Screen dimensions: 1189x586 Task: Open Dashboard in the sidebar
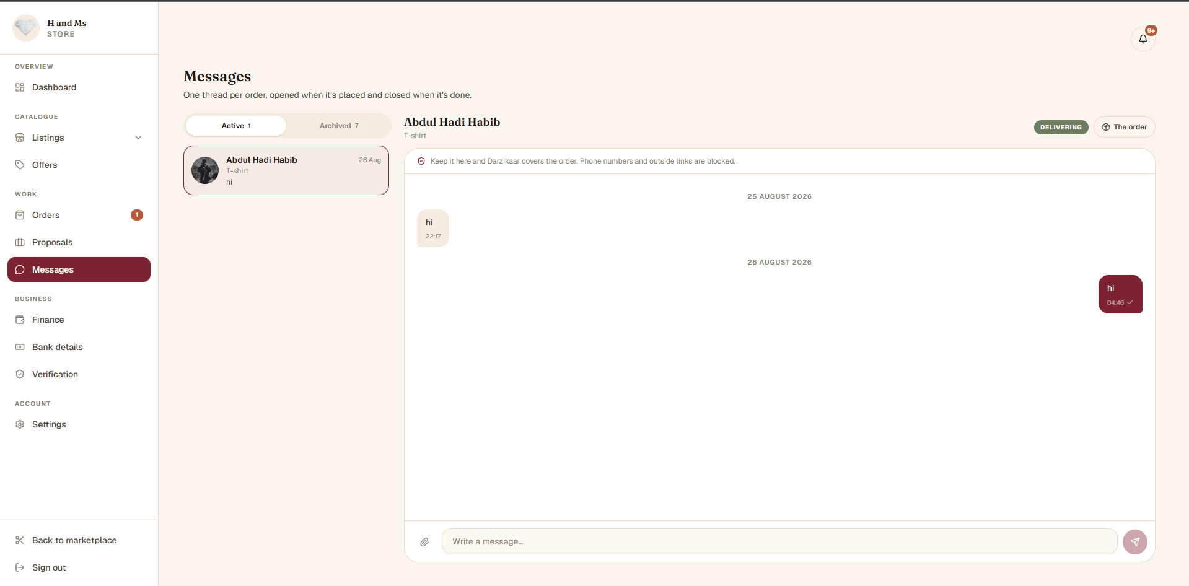click(79, 87)
